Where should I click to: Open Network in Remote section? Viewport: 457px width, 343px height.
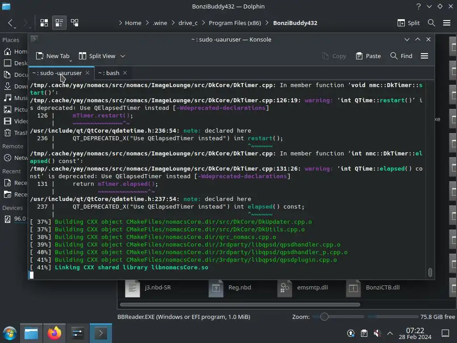click(x=16, y=158)
